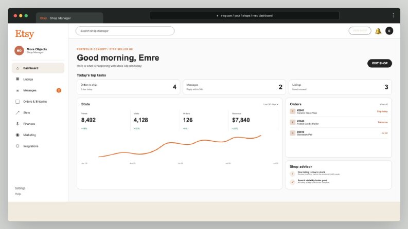Open Finances in the sidebar
Image resolution: width=408 pixels, height=229 pixels.
(38, 124)
